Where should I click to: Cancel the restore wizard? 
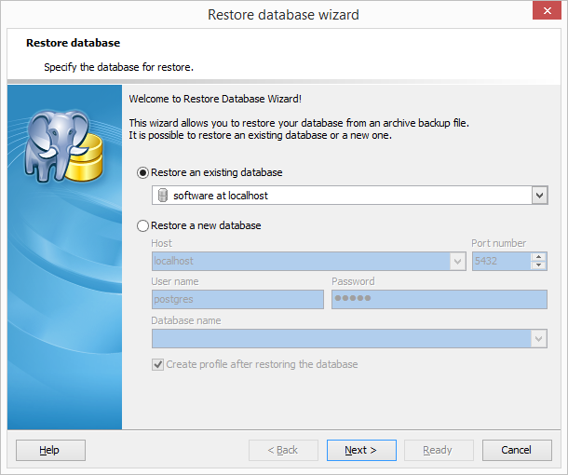pos(517,451)
